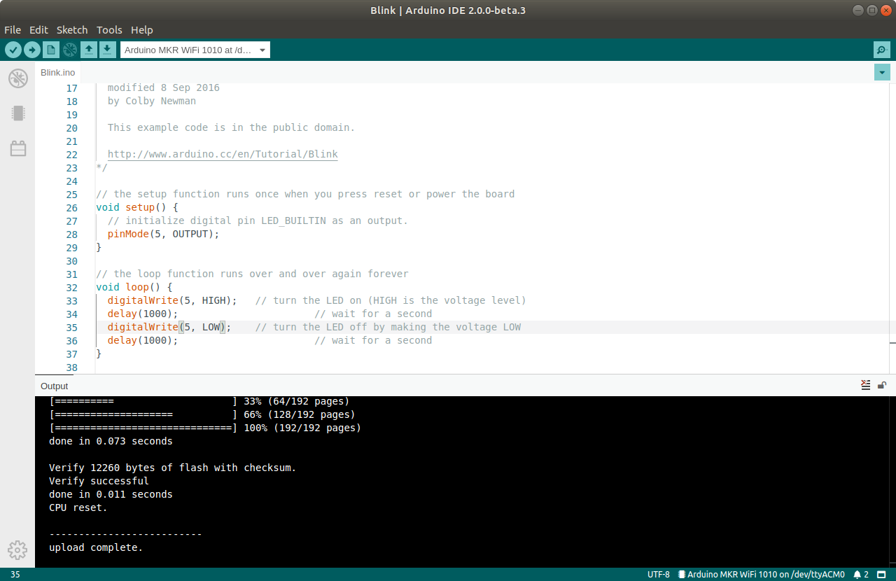The image size is (896, 581).
Task: Open the Serial Monitor magnifier icon
Action: pos(882,50)
